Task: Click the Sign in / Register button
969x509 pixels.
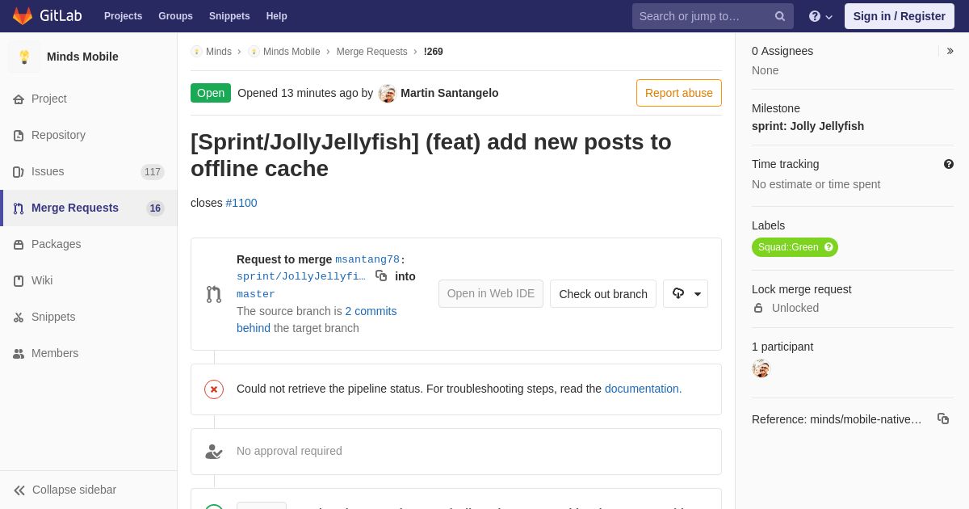Action: click(x=900, y=16)
